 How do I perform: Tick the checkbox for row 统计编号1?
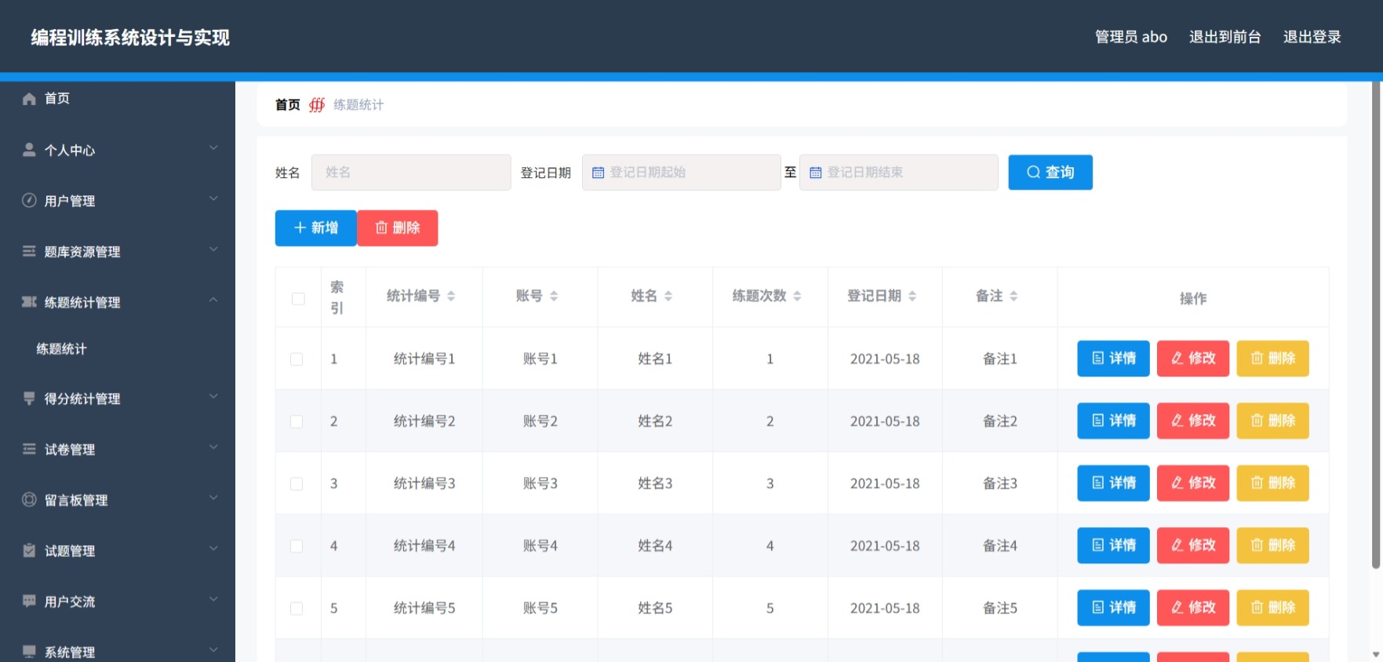(297, 359)
